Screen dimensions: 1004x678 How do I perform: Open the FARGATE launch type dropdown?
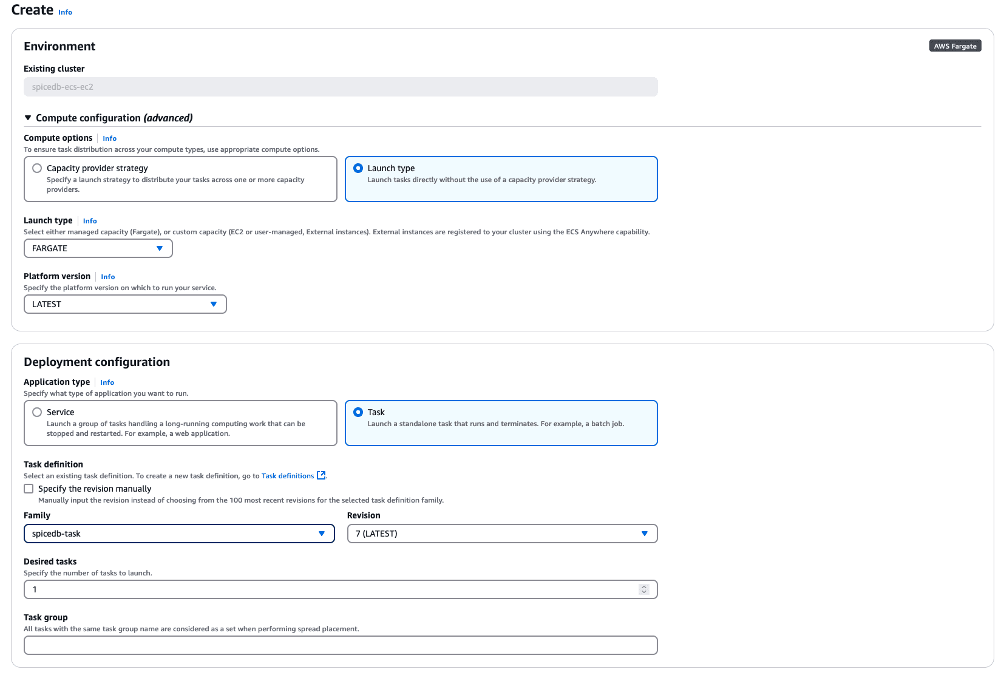98,248
